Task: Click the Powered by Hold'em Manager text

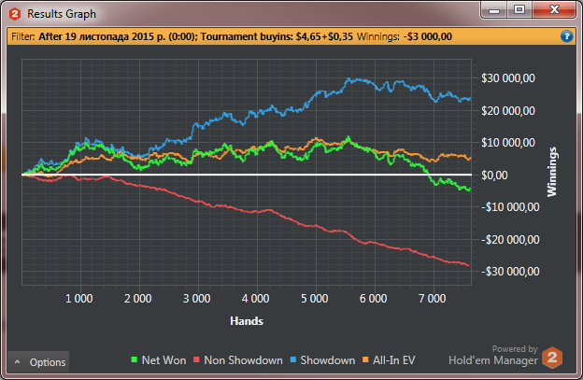Action: 493,355
